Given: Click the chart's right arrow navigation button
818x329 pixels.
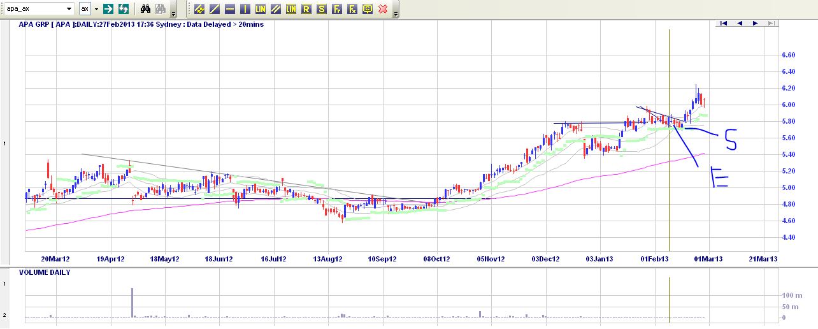Looking at the screenshot, I should [x=755, y=23].
